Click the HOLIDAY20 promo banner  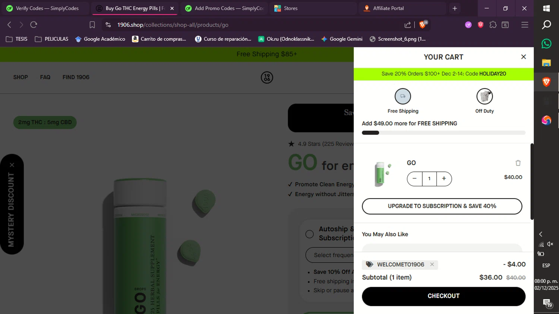pyautogui.click(x=443, y=74)
